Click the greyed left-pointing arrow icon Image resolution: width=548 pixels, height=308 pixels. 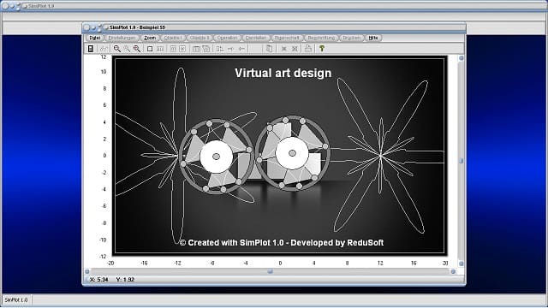[241, 49]
